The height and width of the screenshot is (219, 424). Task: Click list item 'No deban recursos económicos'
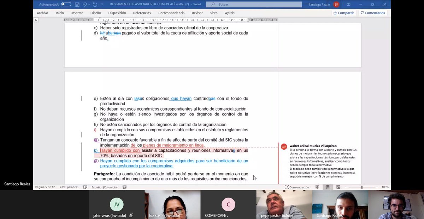[173, 109]
